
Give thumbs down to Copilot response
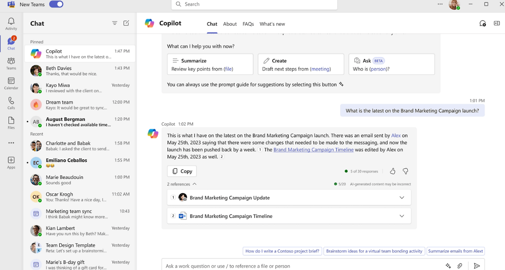coord(405,171)
